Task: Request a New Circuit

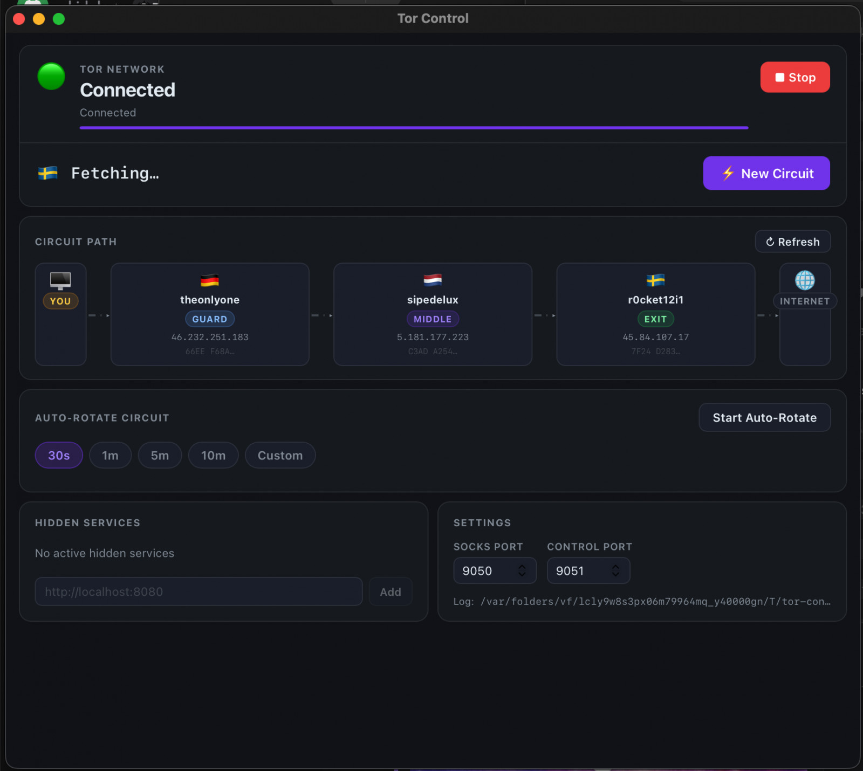Action: click(x=766, y=173)
